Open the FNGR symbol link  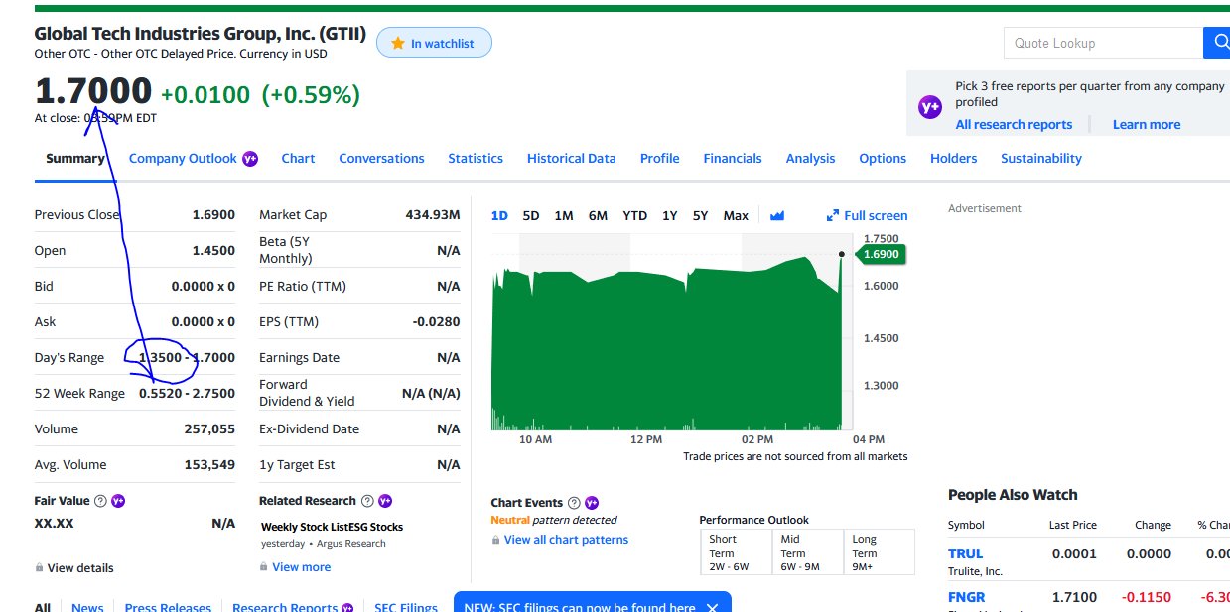pos(967,597)
